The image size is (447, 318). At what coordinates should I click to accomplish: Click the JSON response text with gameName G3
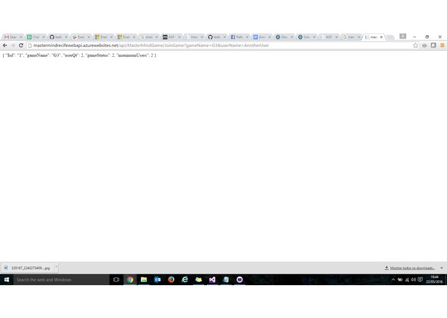click(79, 55)
